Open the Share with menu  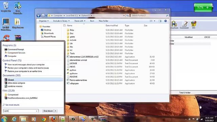pos(80,21)
